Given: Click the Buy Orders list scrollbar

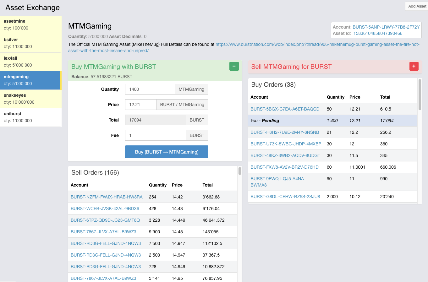Looking at the screenshot, I should point(420,95).
